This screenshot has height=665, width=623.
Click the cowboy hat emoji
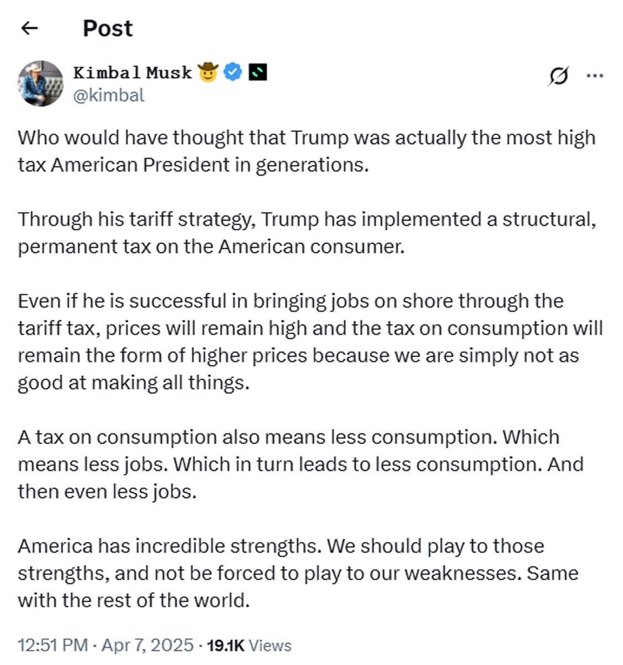point(208,72)
